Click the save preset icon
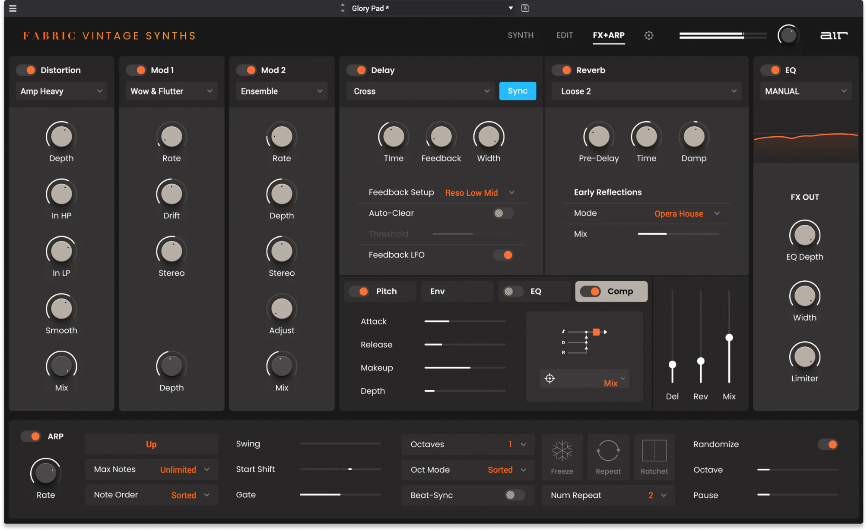The image size is (867, 531). click(x=525, y=8)
